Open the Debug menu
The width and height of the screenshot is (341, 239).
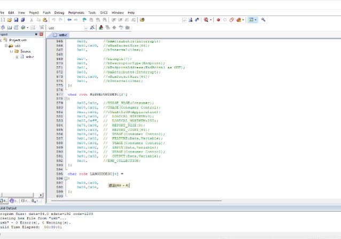coord(59,13)
